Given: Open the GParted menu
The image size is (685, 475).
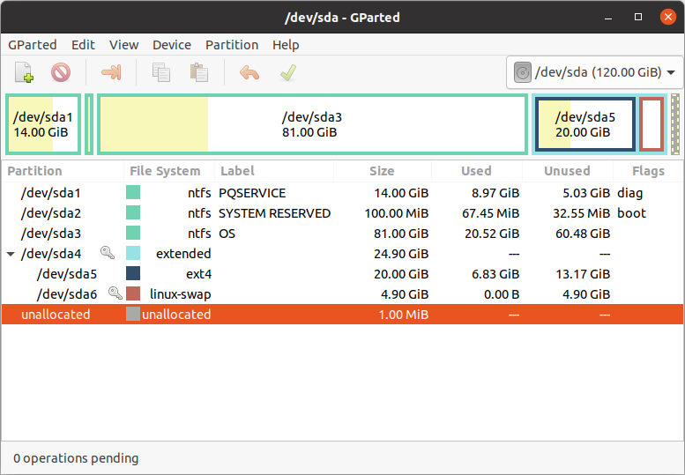Looking at the screenshot, I should (33, 45).
